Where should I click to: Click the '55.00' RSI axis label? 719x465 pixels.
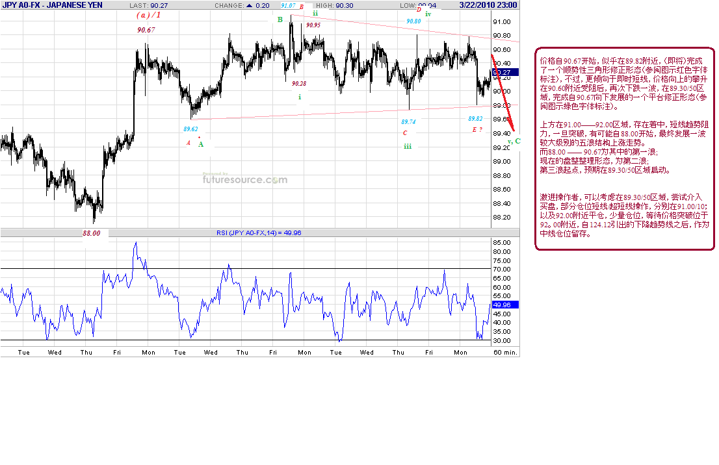click(502, 296)
